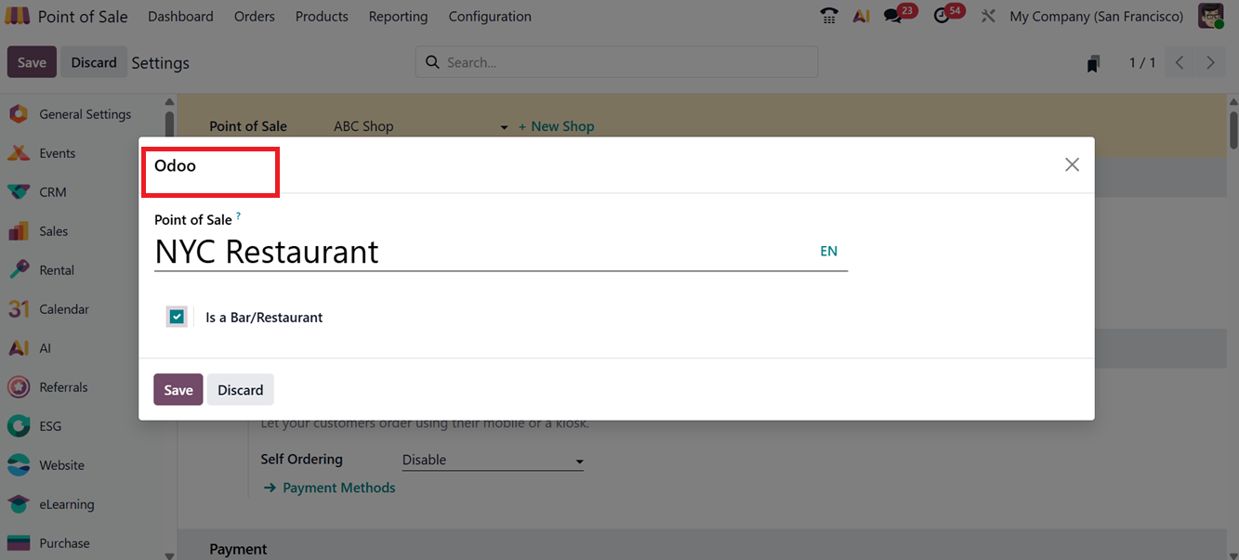Open the Self Ordering dropdown
The image size is (1239, 560).
[493, 459]
